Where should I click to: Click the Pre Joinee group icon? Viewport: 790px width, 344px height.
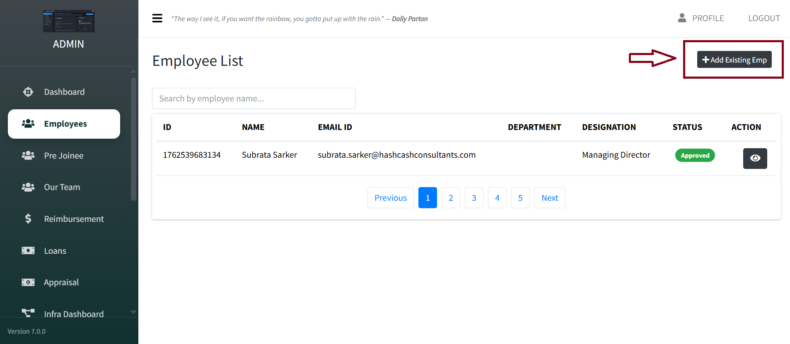28,156
